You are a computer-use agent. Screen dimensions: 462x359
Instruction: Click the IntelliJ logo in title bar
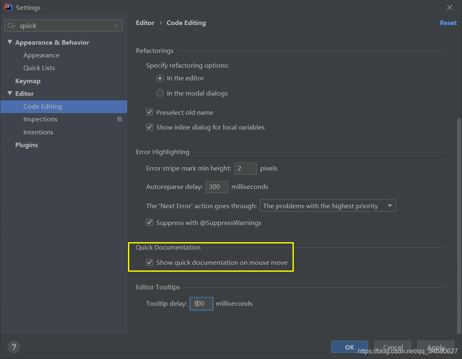[x=8, y=7]
